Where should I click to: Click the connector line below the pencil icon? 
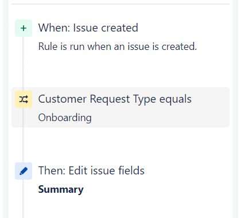tap(23, 198)
